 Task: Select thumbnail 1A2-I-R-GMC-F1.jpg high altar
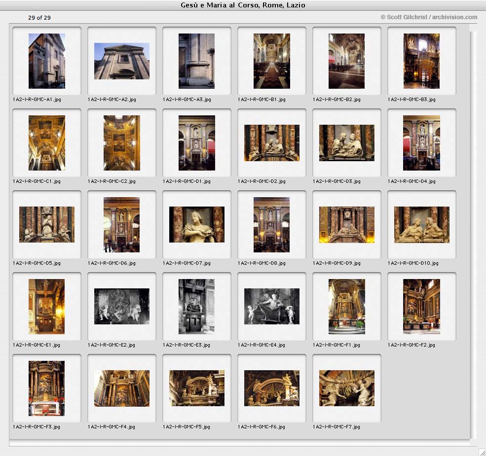[x=347, y=306]
